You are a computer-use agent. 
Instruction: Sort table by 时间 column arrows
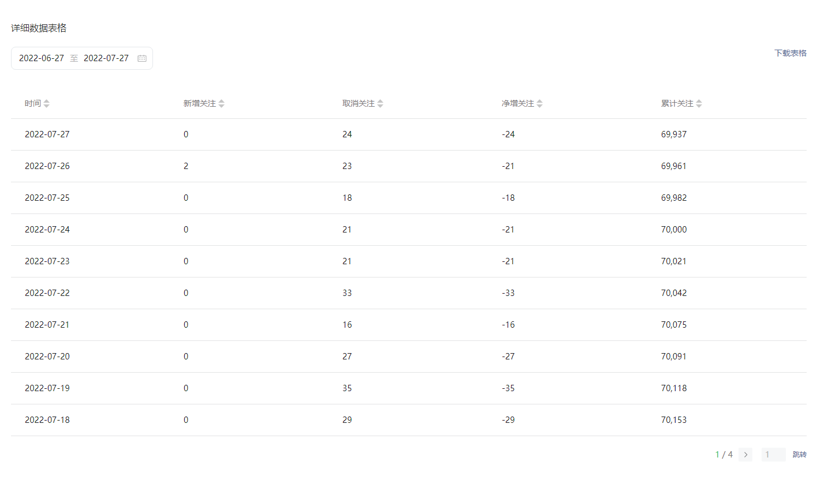click(47, 104)
